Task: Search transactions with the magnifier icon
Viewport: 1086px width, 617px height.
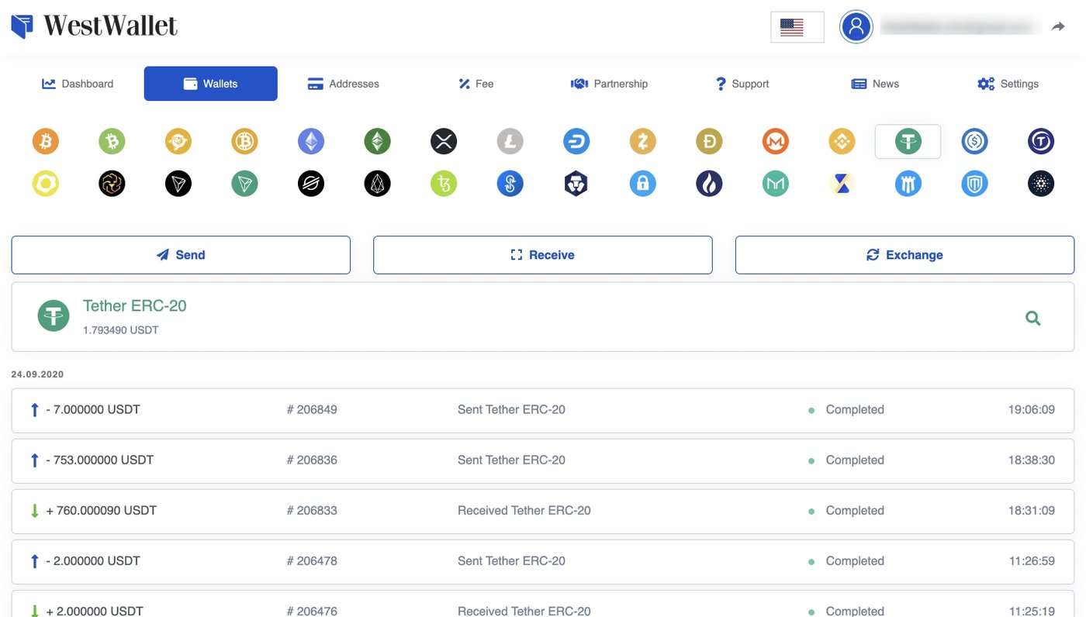Action: [1032, 318]
